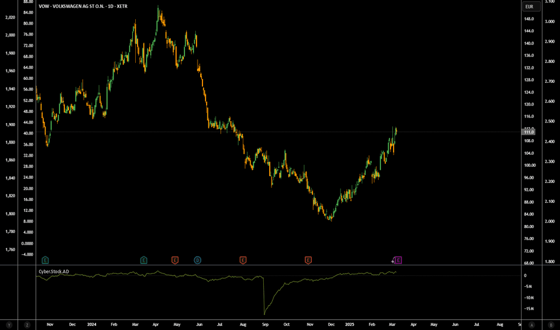
Task: Toggle the B scale button
Action: pos(551,325)
